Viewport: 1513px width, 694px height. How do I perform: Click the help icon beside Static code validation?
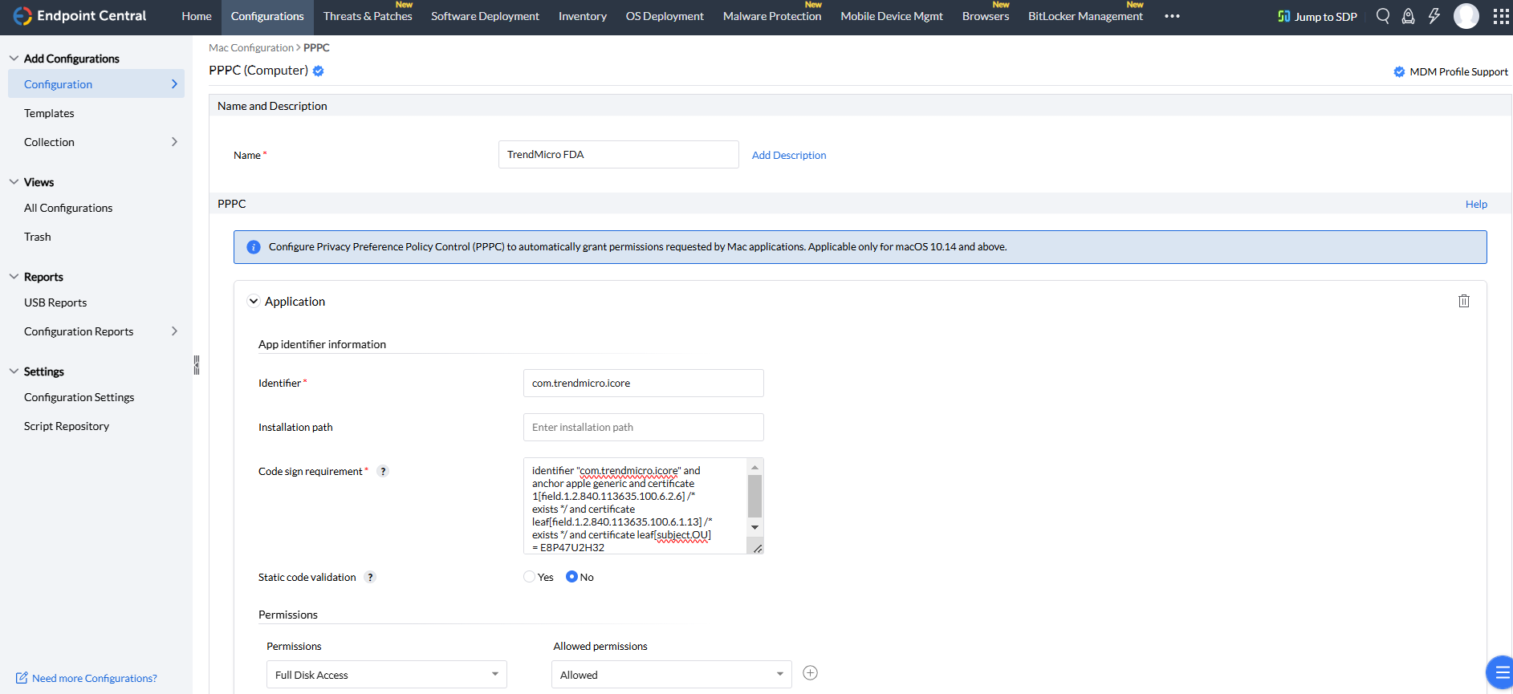click(x=370, y=577)
